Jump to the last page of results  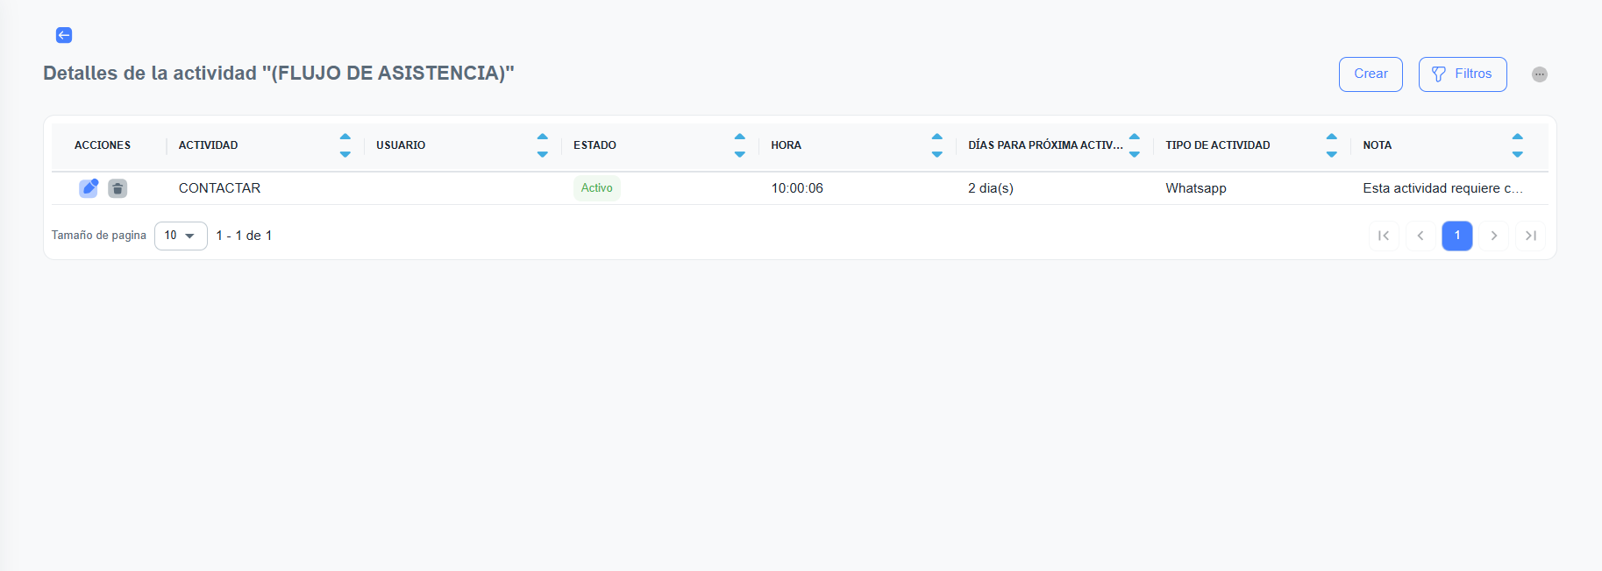click(x=1530, y=236)
